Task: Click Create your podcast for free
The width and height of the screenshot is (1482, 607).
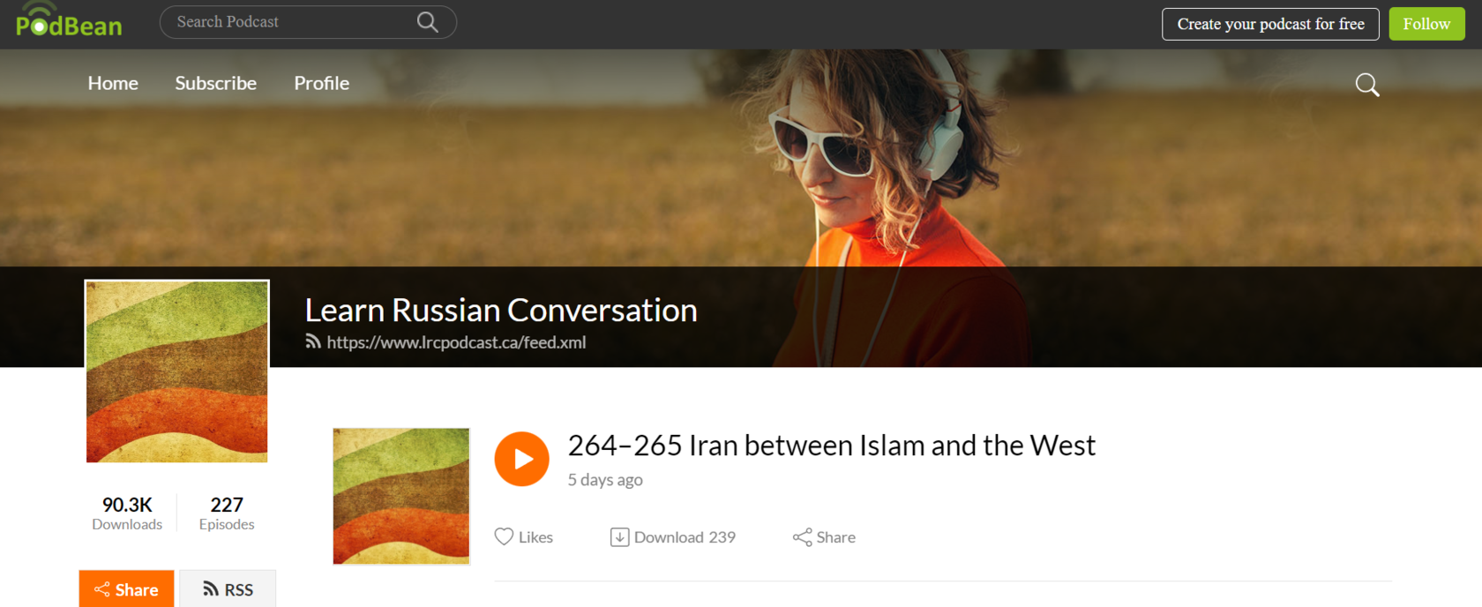Action: [x=1270, y=24]
